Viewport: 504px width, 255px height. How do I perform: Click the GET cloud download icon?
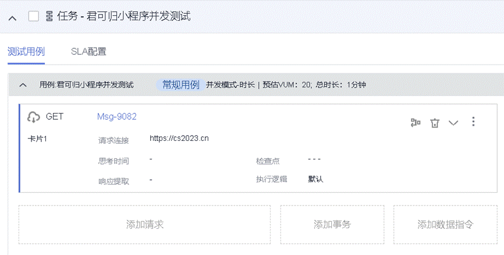coord(33,117)
